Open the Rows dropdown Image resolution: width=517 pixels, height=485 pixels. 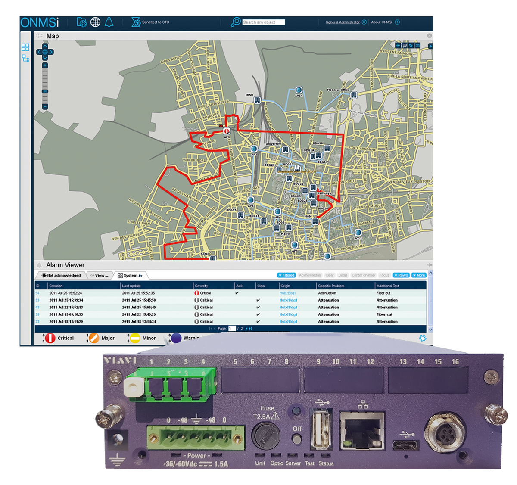tap(401, 275)
